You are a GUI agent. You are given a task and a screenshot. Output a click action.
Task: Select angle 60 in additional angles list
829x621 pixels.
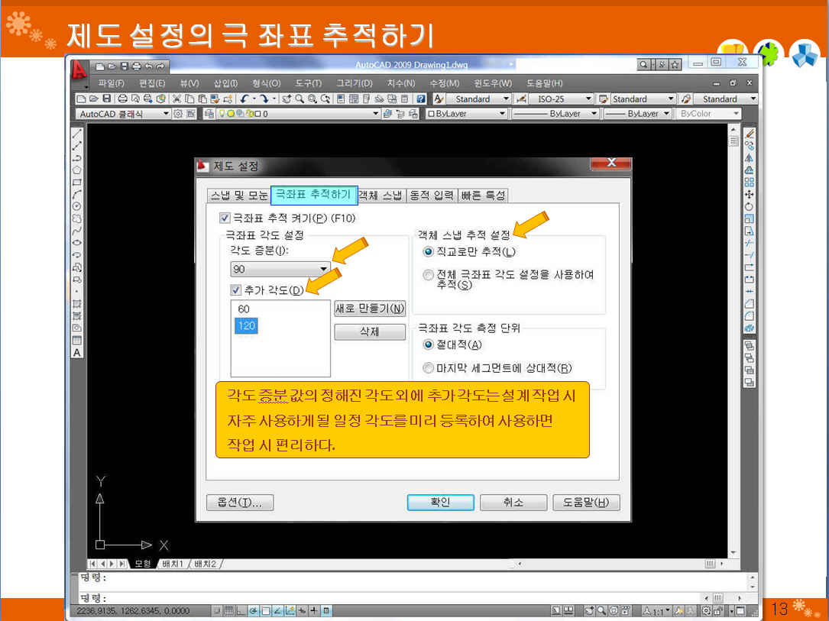(x=244, y=309)
